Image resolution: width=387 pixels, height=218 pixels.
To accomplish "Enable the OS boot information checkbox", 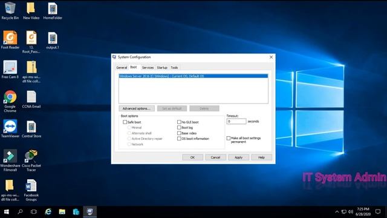I will (x=179, y=139).
